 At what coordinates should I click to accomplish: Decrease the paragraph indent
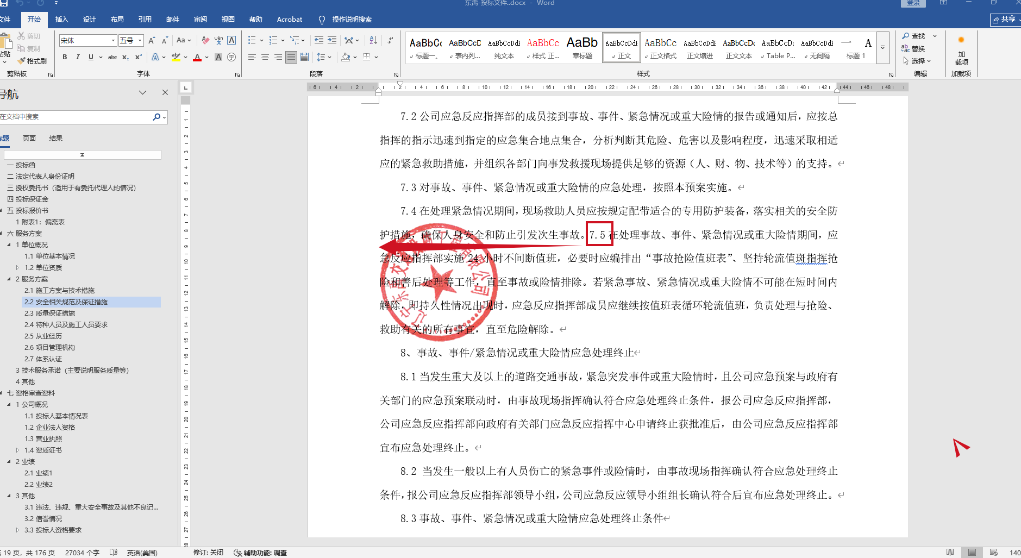pyautogui.click(x=319, y=40)
